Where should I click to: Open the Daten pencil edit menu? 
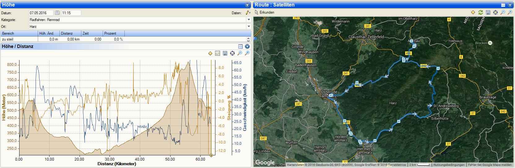coord(248,13)
